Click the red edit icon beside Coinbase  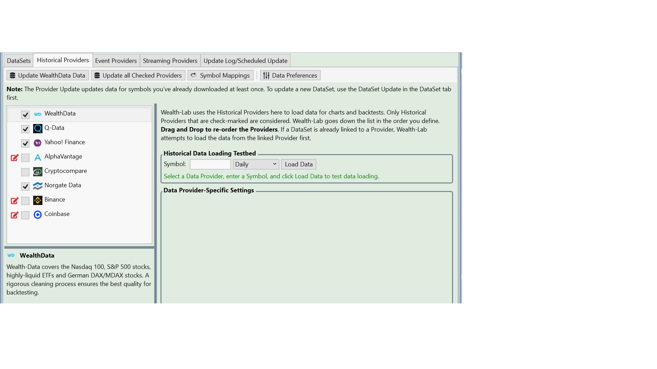14,215
